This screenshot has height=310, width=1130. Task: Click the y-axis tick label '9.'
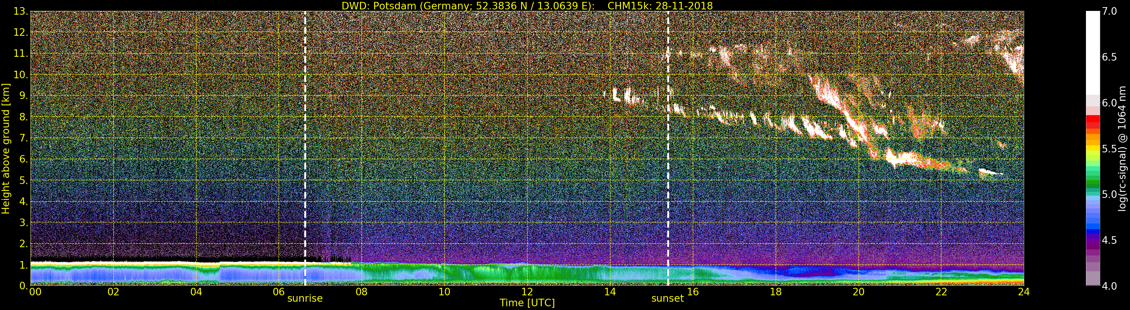pyautogui.click(x=23, y=96)
